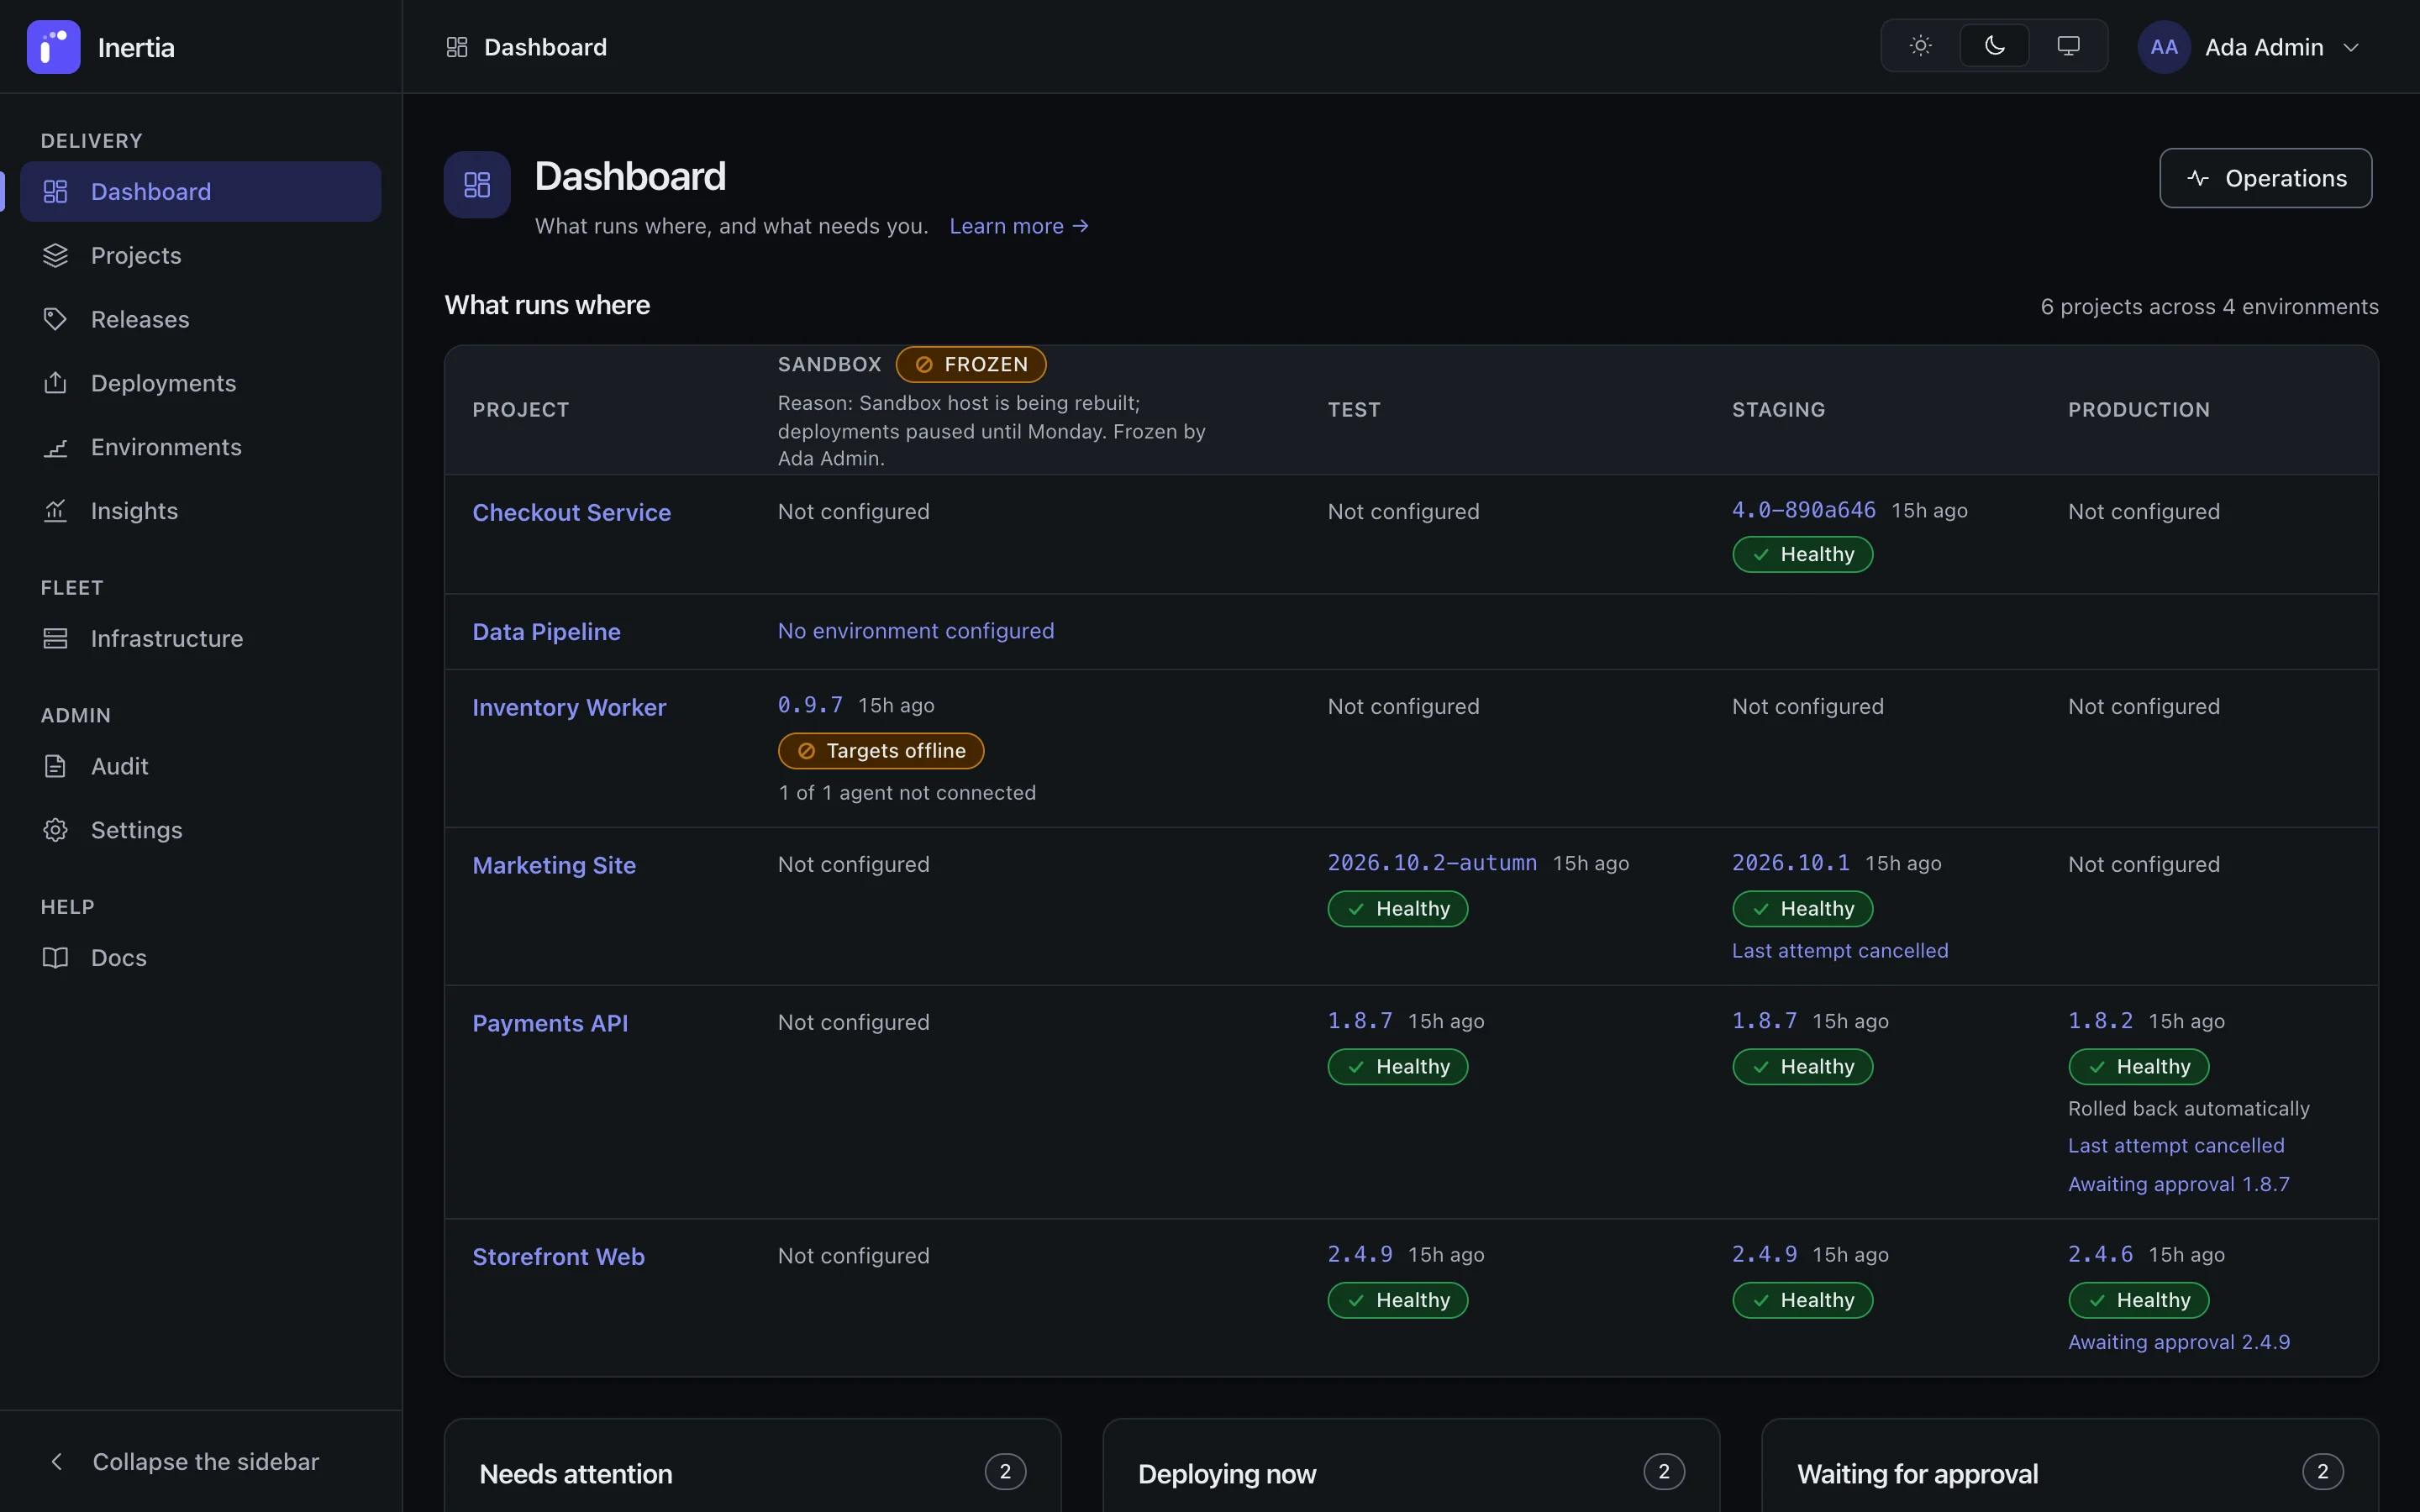Click the large Dashboard heading icon
Screen dimensions: 2420x1512
point(477,185)
